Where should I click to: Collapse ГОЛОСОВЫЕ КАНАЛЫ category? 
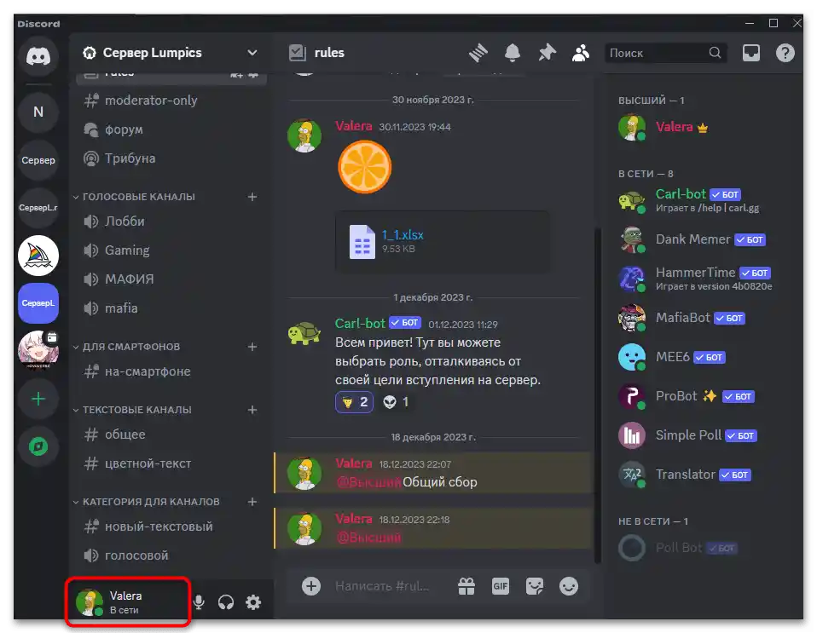click(x=139, y=197)
